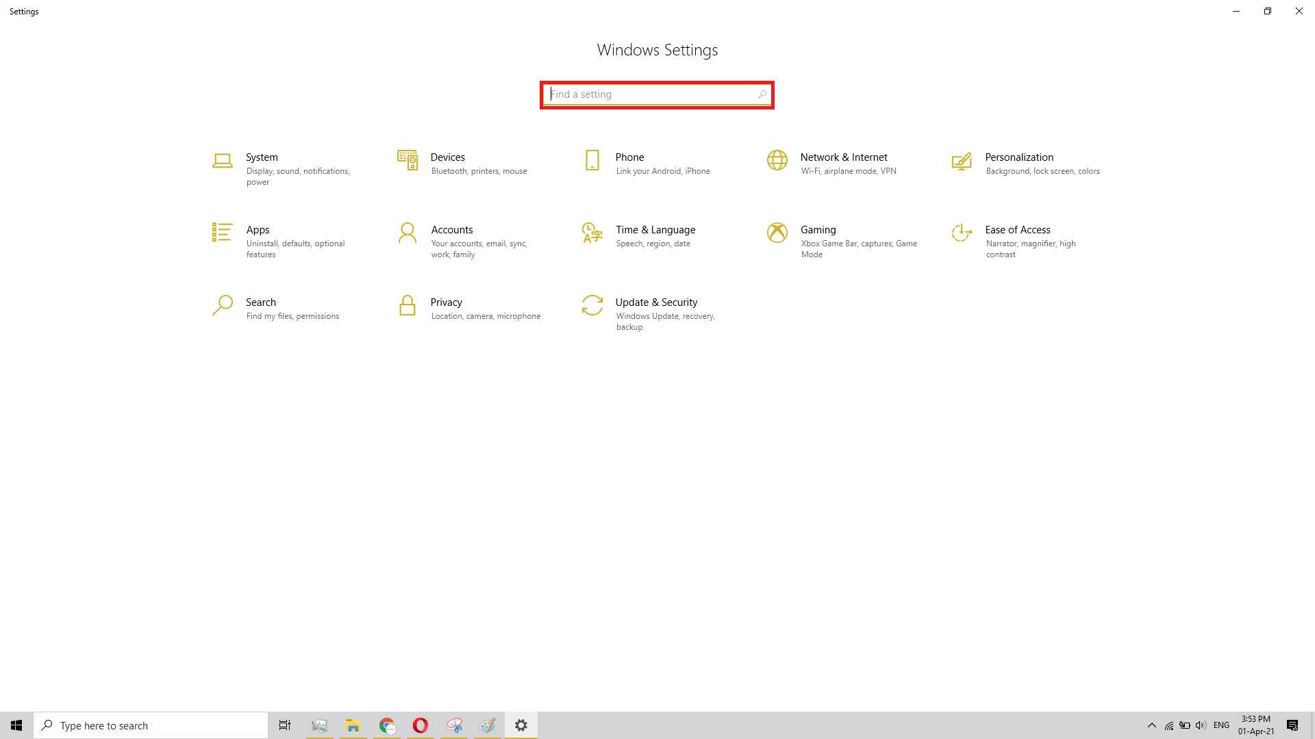Click the Apps heading link
1315x739 pixels.
(x=258, y=230)
